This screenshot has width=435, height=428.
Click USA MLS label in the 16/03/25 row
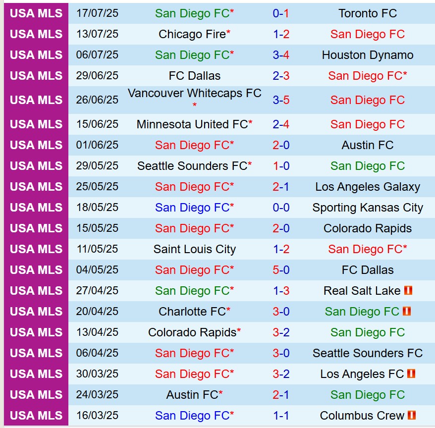coord(36,416)
